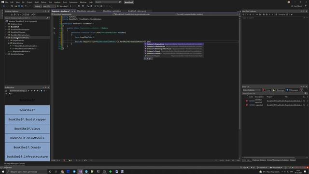
Task: Open the File menu
Action: pos(6,2)
